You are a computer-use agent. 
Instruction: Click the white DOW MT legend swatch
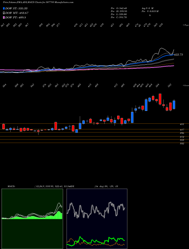point(4,13)
